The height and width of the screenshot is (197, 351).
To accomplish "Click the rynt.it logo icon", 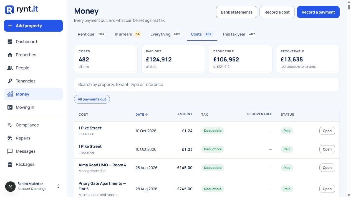I will 9,10.
